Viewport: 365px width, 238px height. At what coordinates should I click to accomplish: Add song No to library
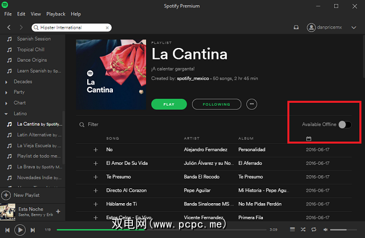tap(95, 150)
